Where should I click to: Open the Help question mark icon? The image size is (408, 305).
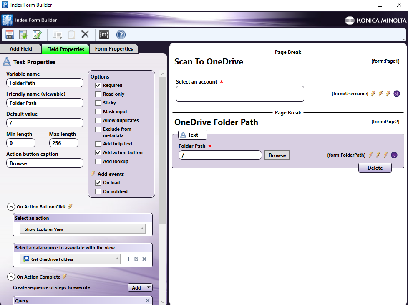point(121,35)
